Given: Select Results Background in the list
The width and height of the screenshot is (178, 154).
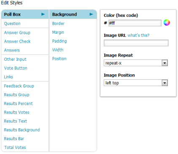Looking at the screenshot, I should coord(22,130).
